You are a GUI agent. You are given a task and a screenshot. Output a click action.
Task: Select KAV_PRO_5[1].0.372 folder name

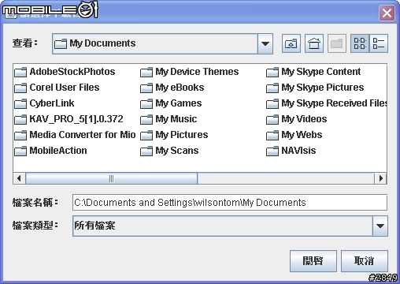76,119
